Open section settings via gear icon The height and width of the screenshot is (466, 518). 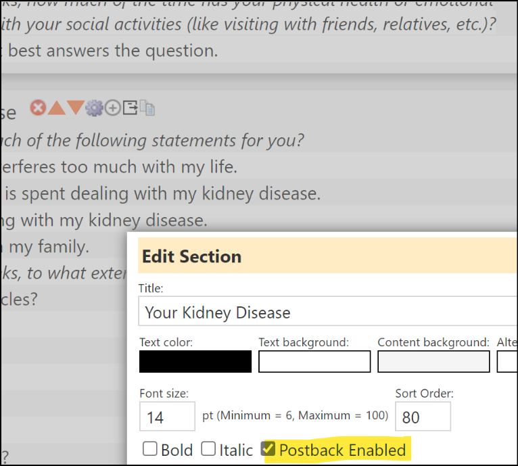tap(95, 108)
